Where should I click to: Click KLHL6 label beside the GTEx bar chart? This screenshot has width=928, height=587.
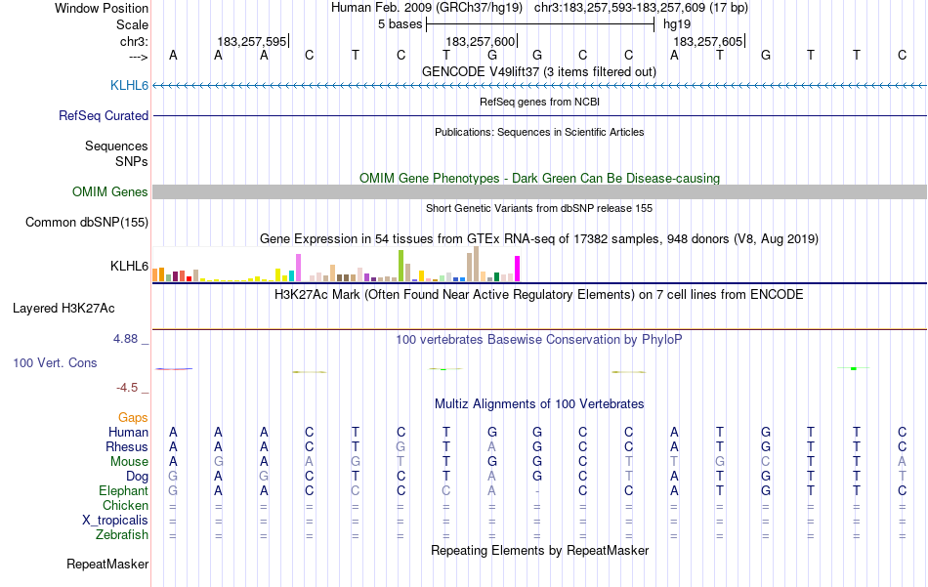[x=129, y=267]
